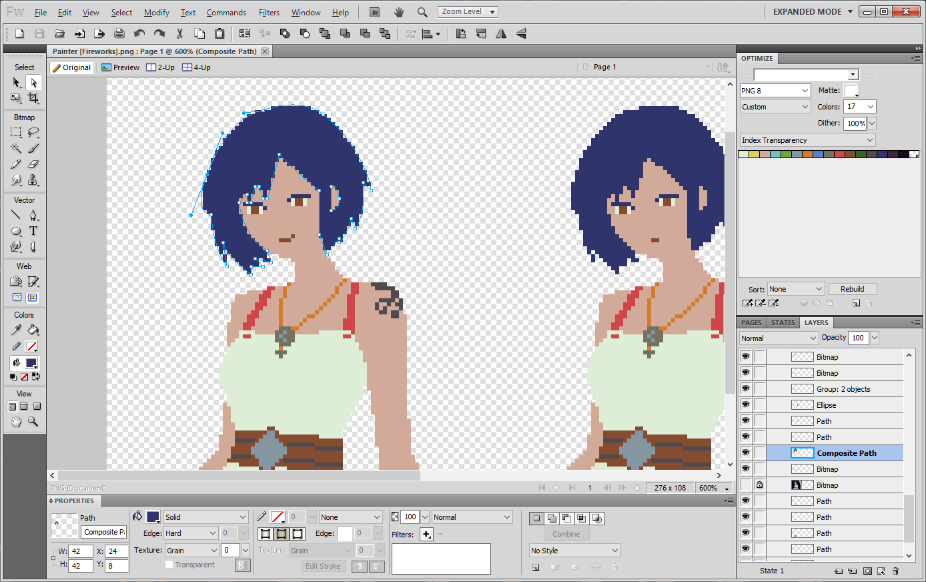Image resolution: width=926 pixels, height=582 pixels.
Task: Hide the Composite Path layer
Action: 745,453
